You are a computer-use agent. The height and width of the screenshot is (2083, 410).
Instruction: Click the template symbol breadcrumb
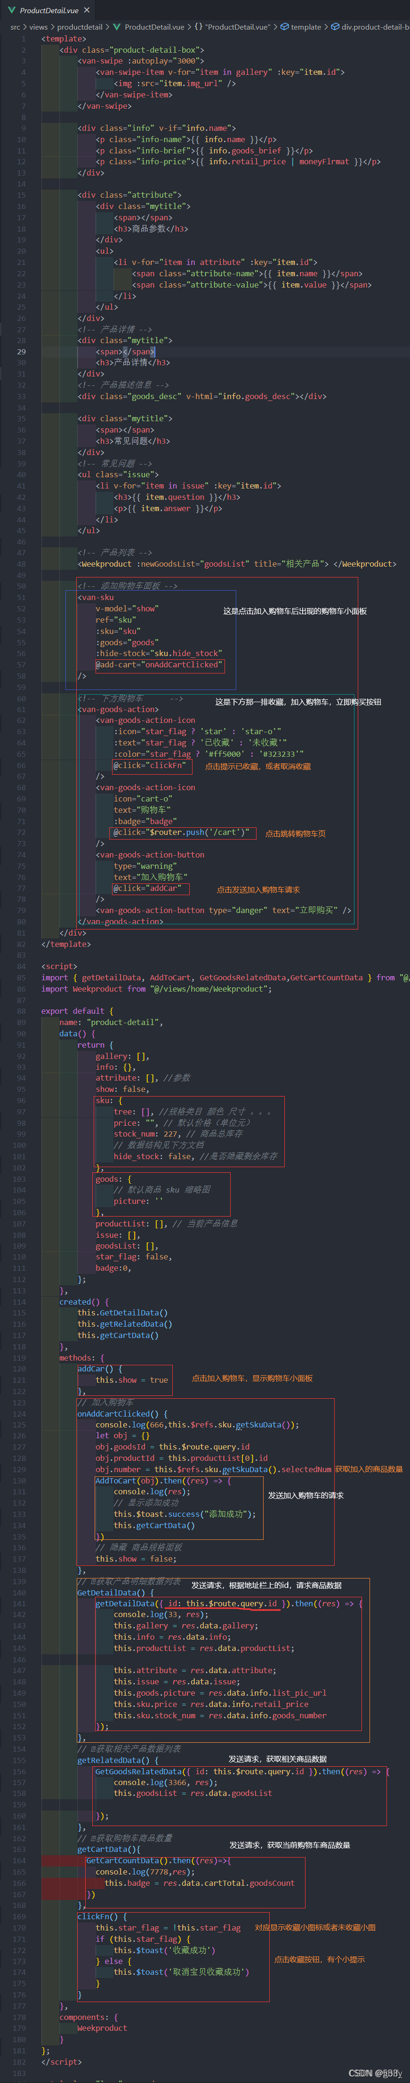point(300,27)
